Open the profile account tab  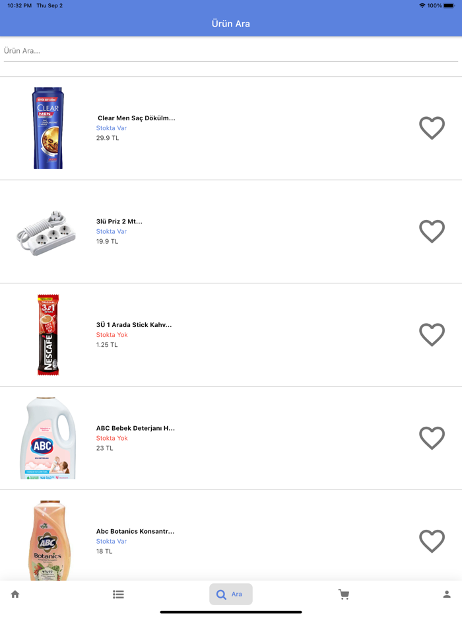pyautogui.click(x=447, y=595)
